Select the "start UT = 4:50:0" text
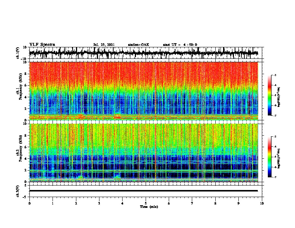295x228 pixels. click(x=180, y=45)
